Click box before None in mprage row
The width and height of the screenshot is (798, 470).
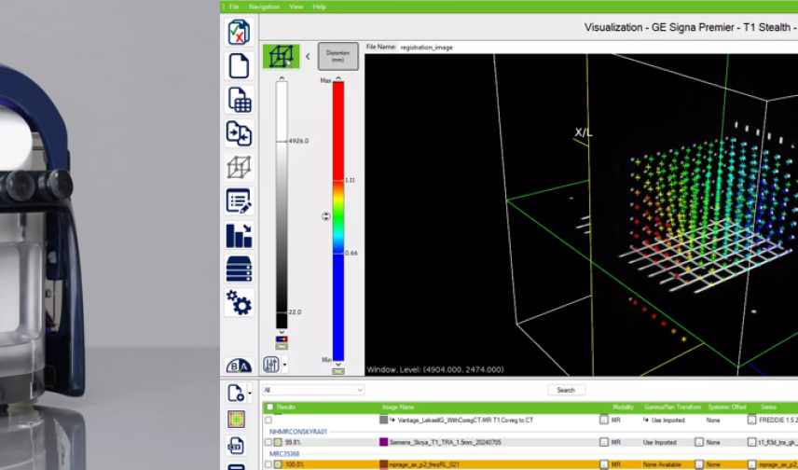[x=699, y=464]
